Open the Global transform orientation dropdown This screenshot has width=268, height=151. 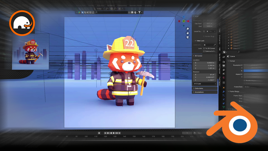(x=99, y=9)
